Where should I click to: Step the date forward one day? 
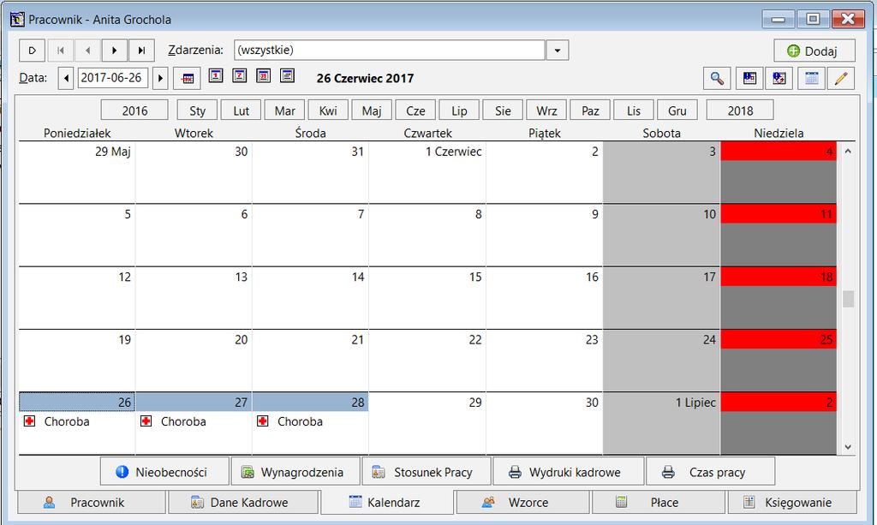coord(160,78)
